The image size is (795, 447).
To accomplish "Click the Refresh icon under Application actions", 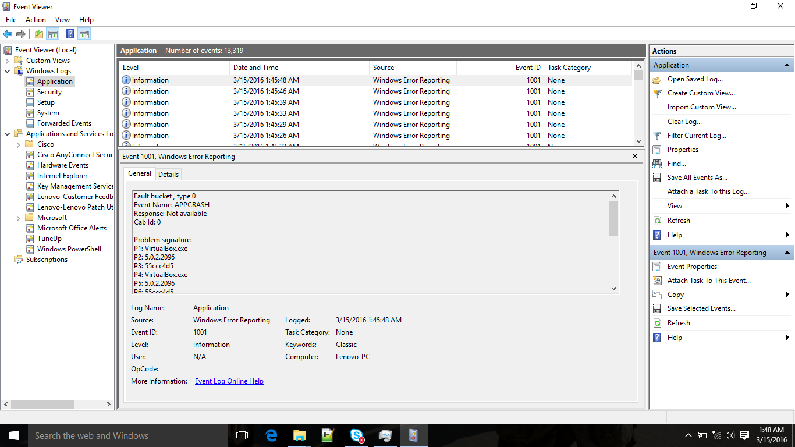I will (657, 221).
